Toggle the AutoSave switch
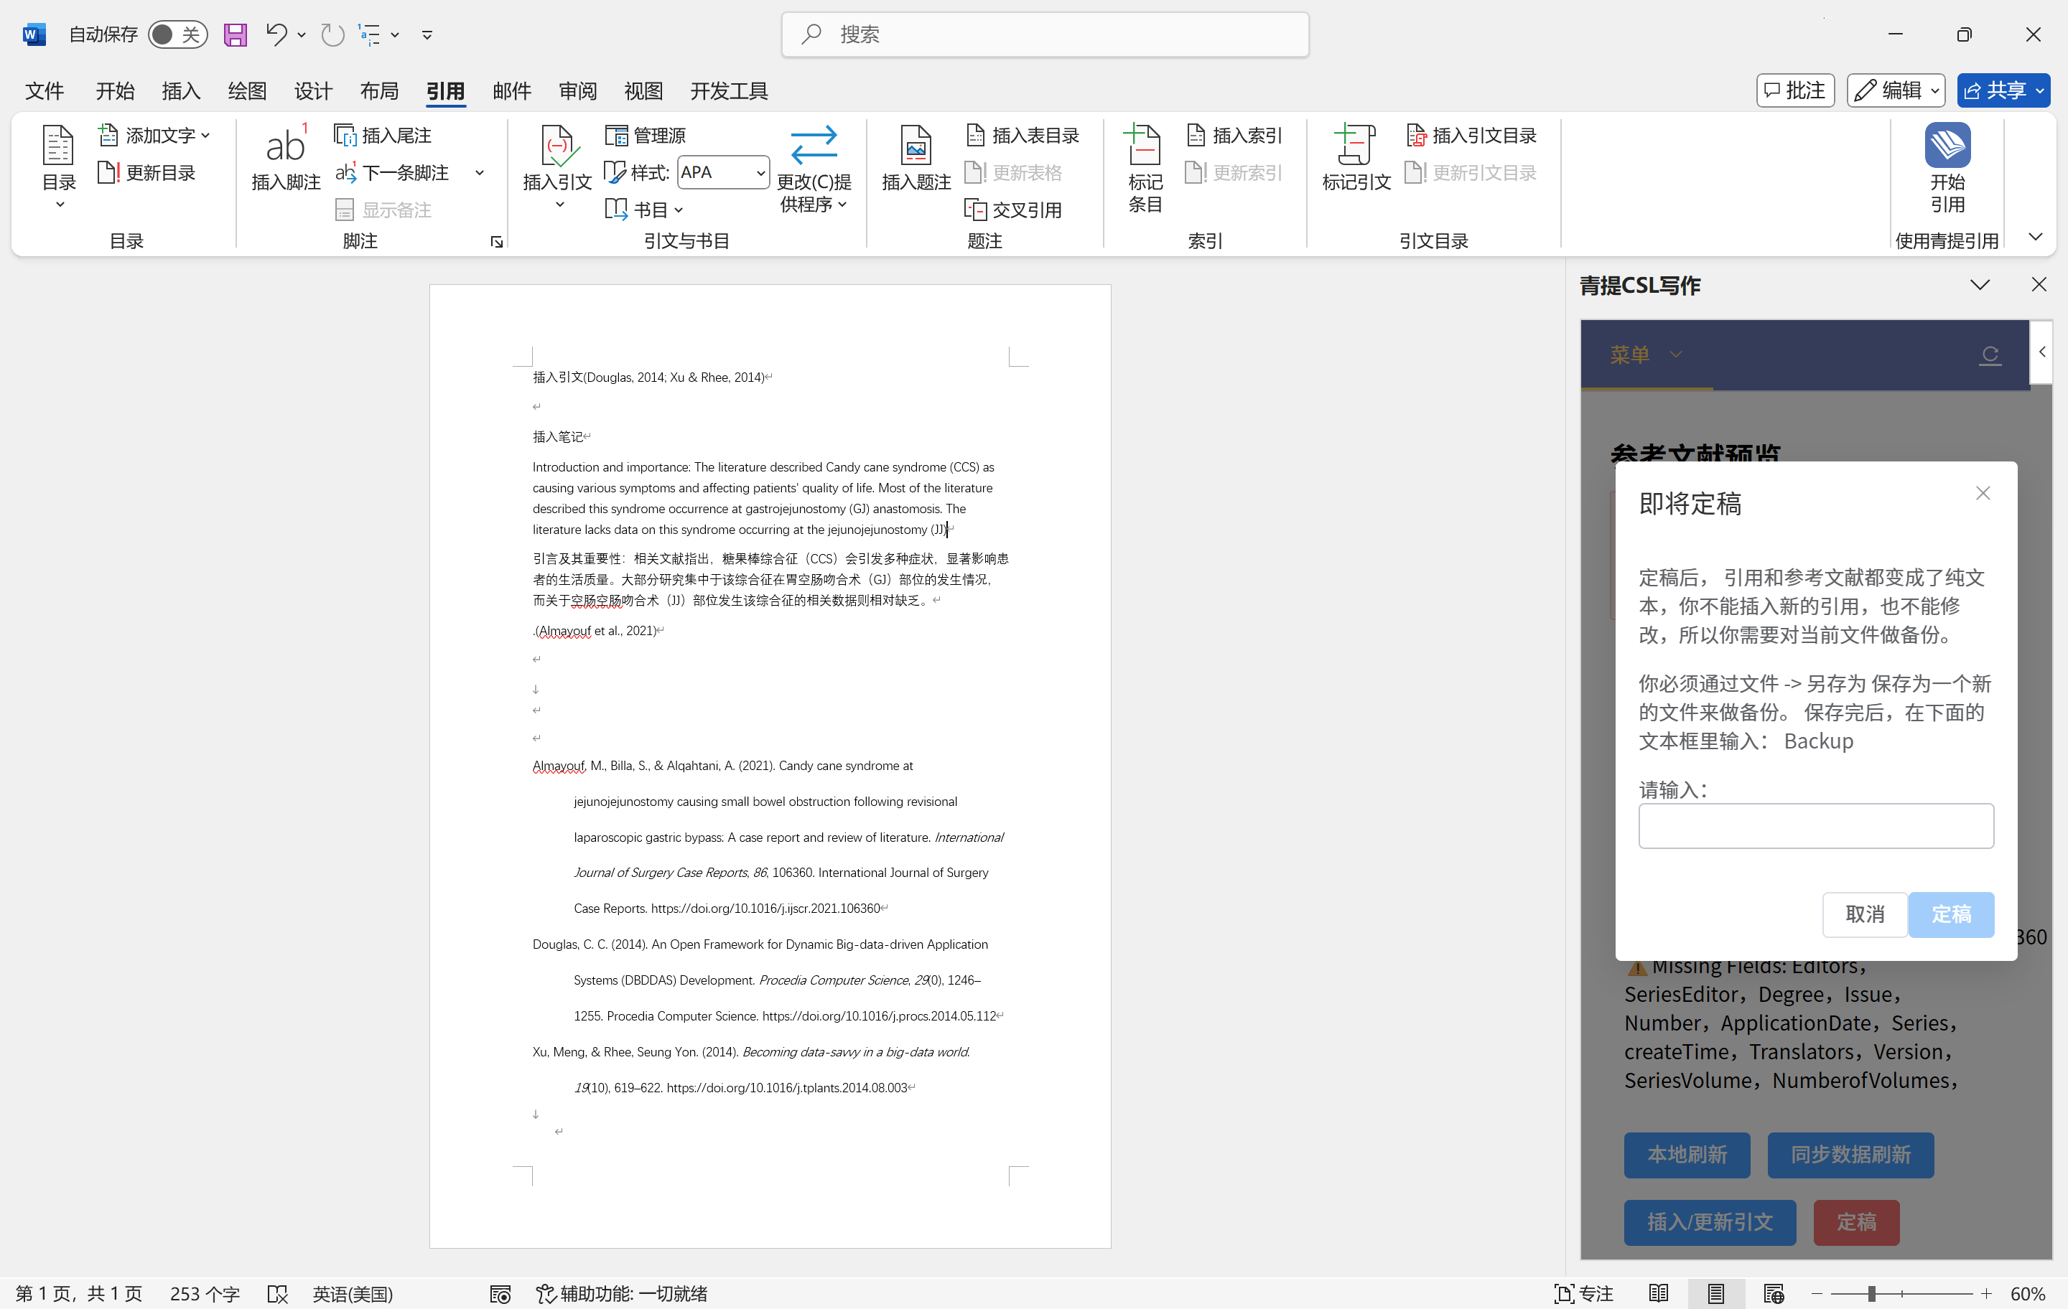Screen dimensions: 2068x1309 177,34
